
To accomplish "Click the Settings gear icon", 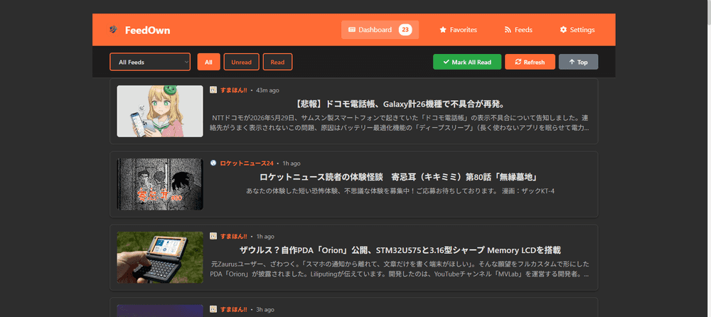I will coord(563,30).
